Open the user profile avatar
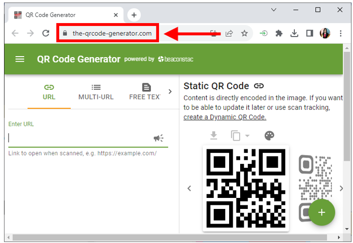353x243 pixels. (325, 33)
